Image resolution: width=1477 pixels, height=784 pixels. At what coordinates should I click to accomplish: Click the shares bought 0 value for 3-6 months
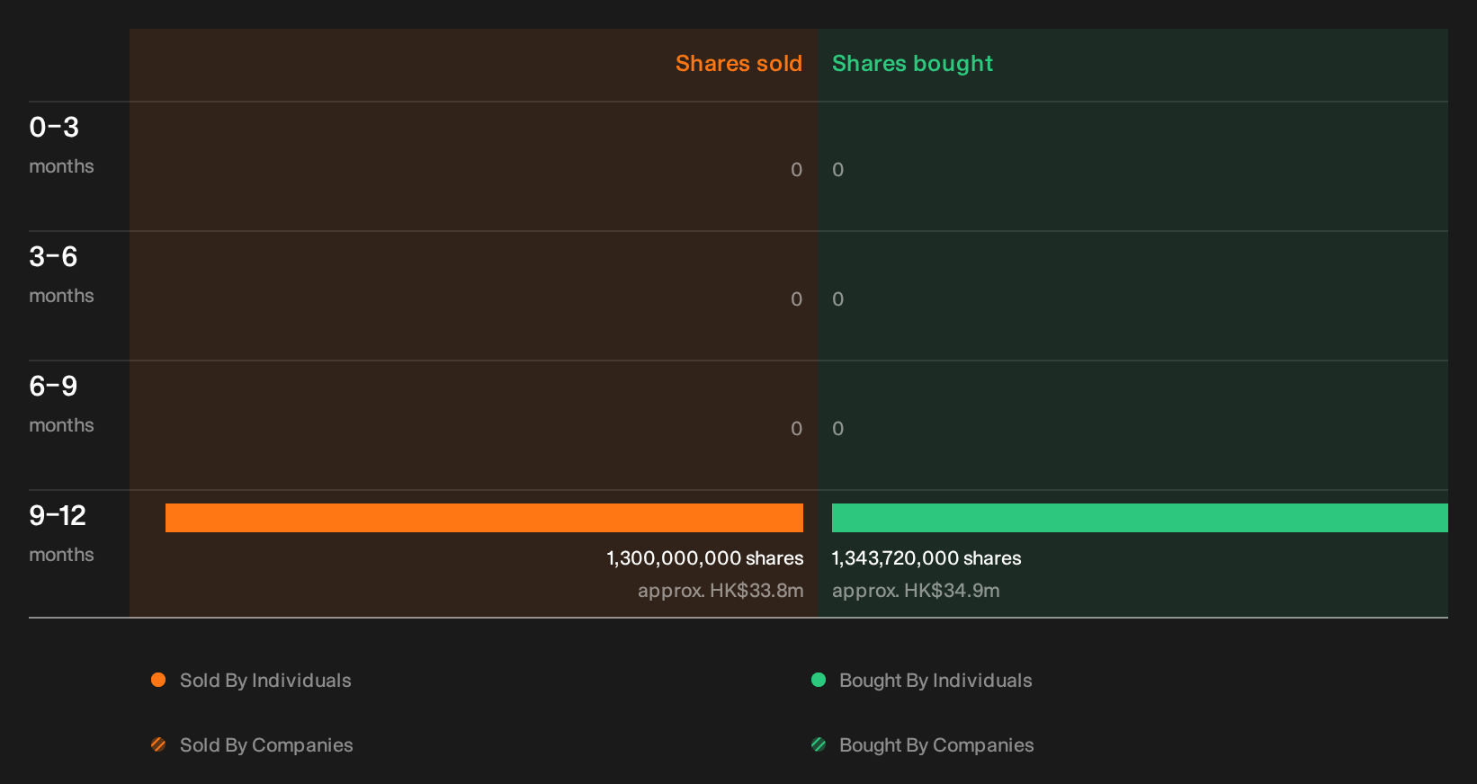coord(838,299)
